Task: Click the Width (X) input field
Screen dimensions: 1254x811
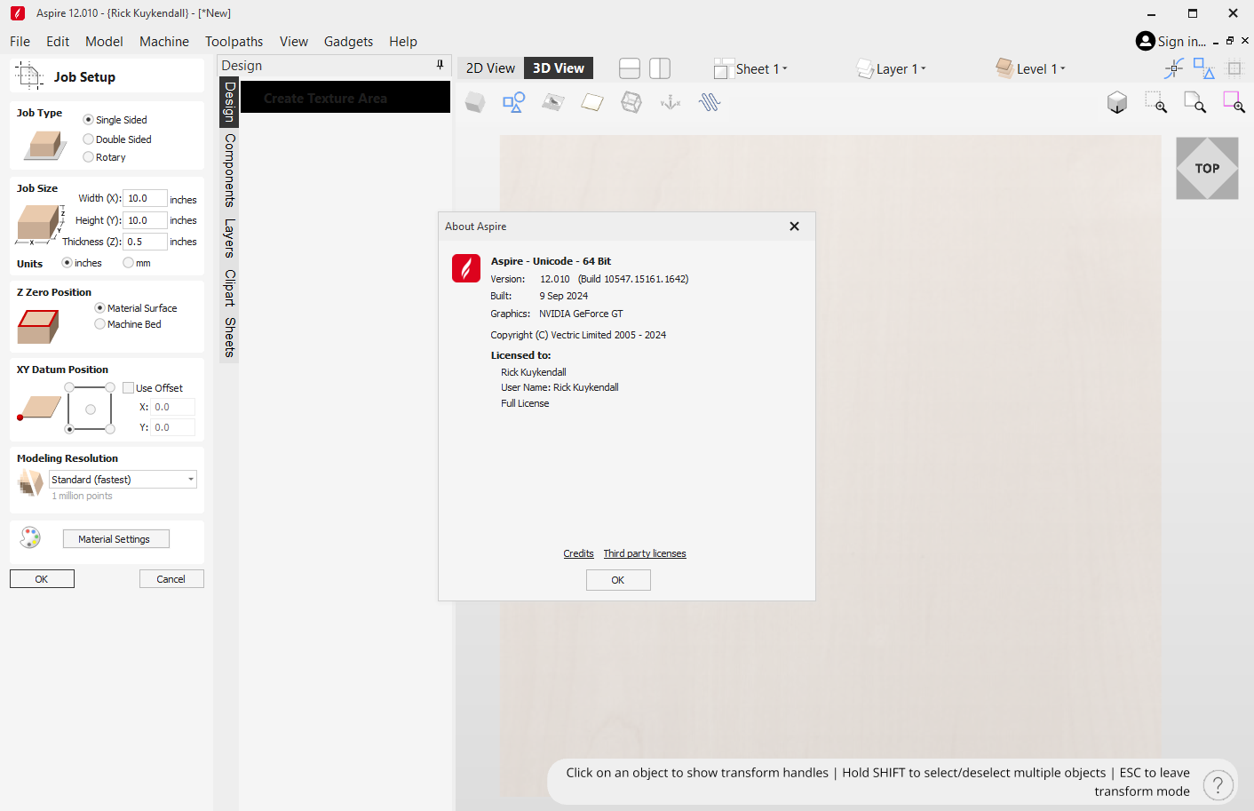Action: point(145,198)
